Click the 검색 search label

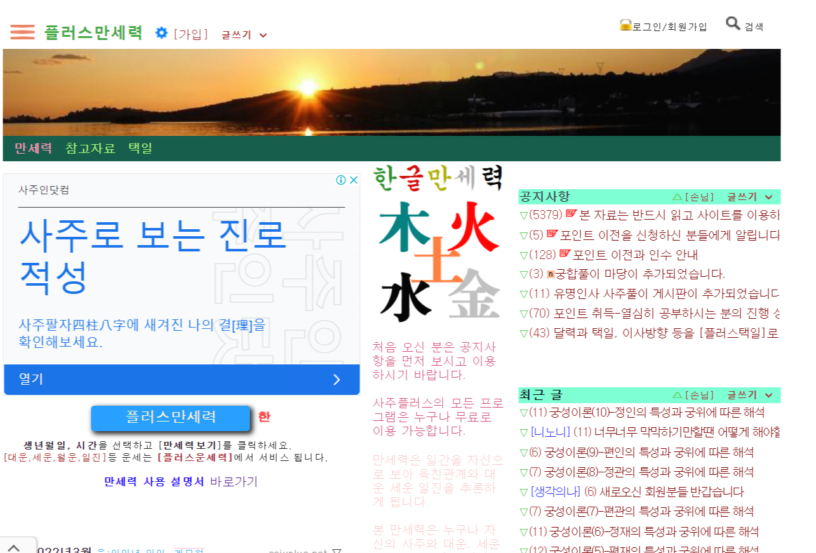tap(754, 27)
